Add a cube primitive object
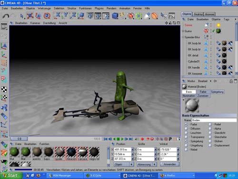Image resolution: width=238 pixels, height=179 pixels. tap(115, 16)
